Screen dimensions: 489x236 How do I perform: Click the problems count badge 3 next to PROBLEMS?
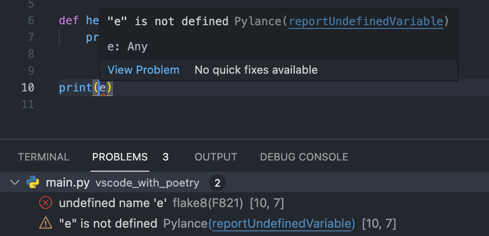(x=166, y=157)
